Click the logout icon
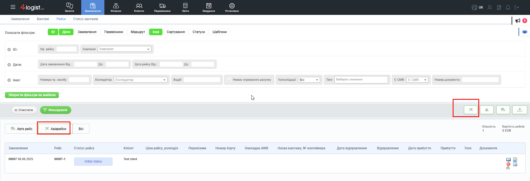Screen dimensions: 530x181 [517, 7]
